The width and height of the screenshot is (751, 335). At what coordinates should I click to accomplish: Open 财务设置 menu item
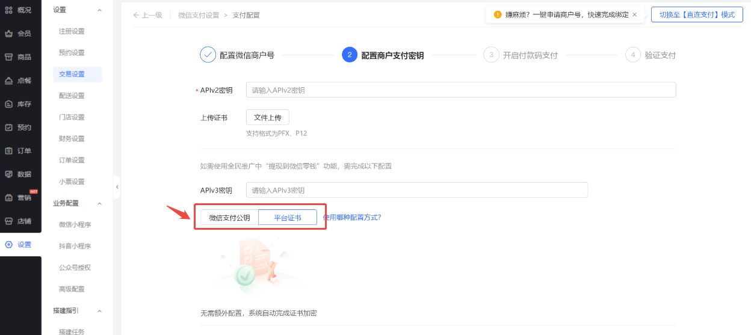point(72,139)
